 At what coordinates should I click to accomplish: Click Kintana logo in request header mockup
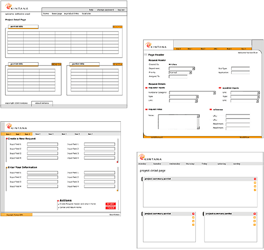(156, 45)
